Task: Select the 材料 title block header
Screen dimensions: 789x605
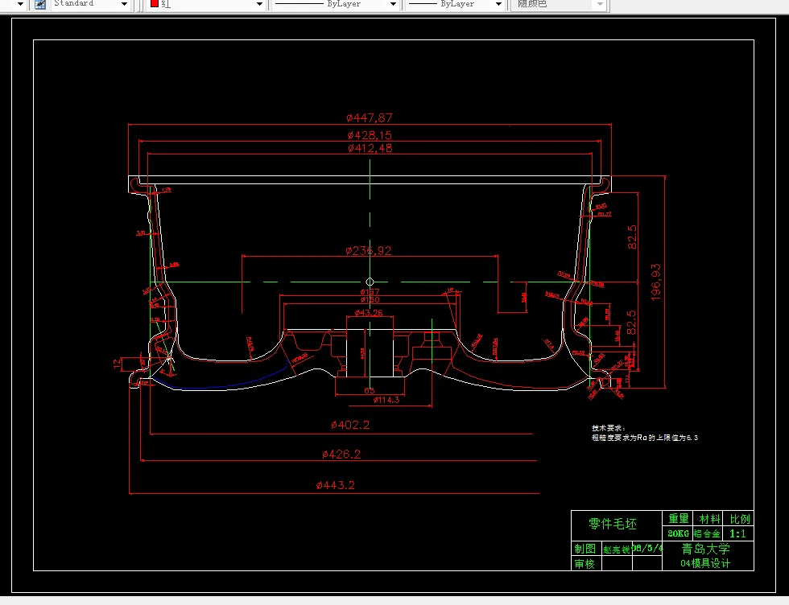Action: point(709,518)
